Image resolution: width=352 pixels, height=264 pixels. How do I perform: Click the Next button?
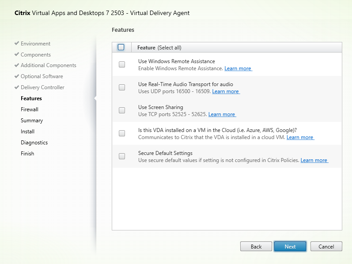(x=290, y=247)
